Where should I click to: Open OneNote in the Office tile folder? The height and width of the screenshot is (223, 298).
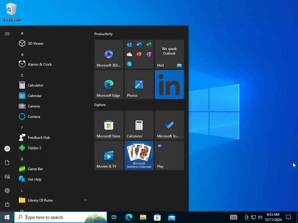pos(149,54)
